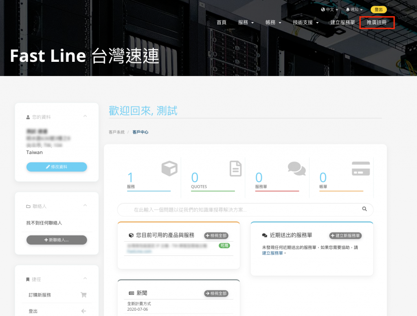The height and width of the screenshot is (316, 417).
Task: Collapse the 您的資料 panel
Action: 85,116
